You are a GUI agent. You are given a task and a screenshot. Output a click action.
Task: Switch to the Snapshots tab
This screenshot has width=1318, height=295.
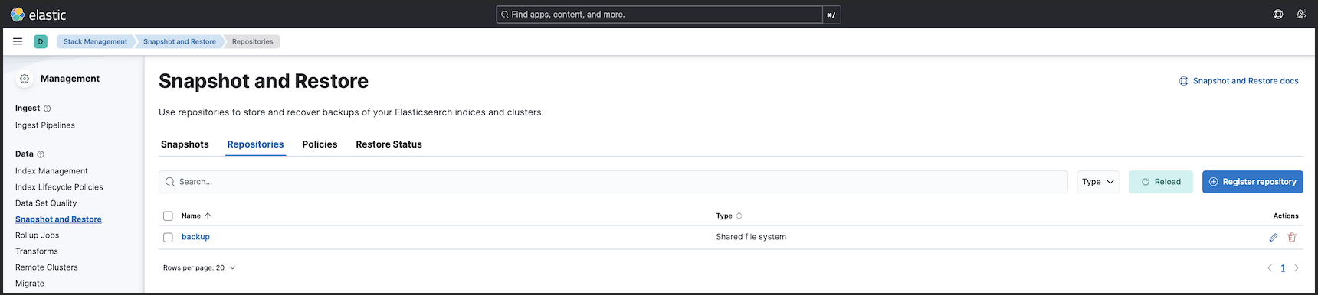pos(185,144)
